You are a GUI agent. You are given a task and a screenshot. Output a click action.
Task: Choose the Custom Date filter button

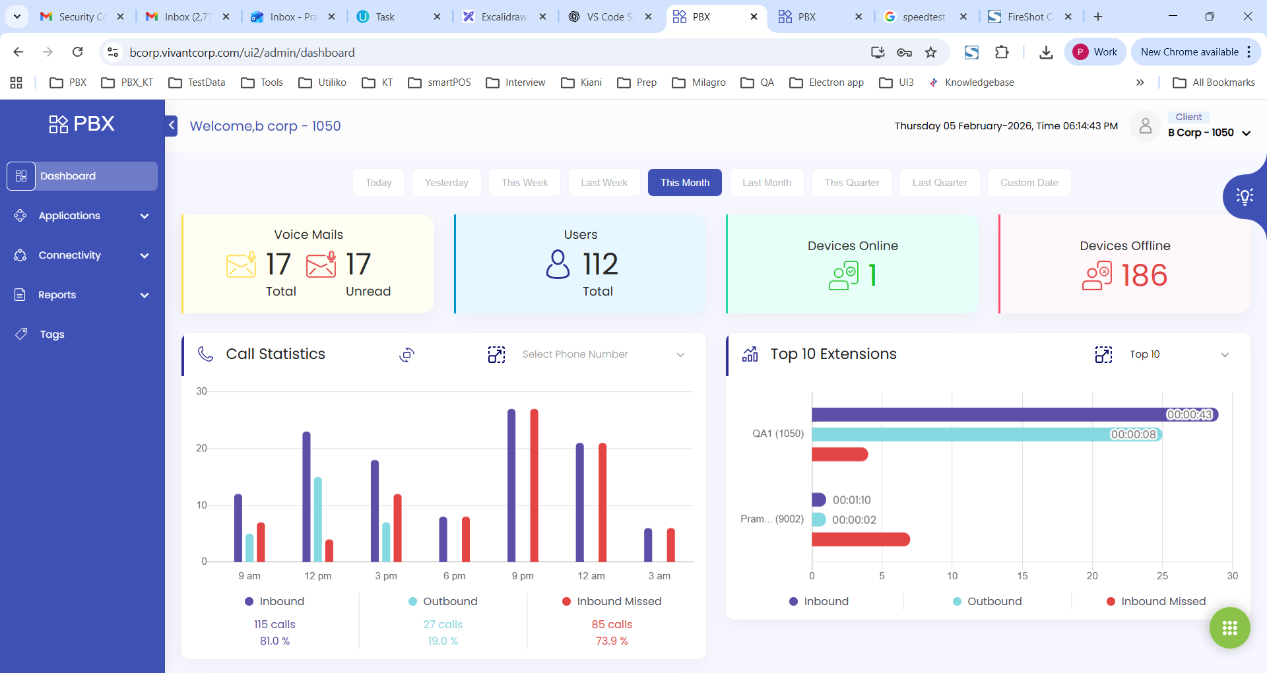pyautogui.click(x=1029, y=183)
